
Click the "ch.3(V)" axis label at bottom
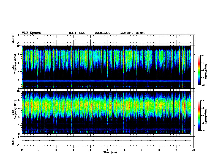click(x=13, y=141)
